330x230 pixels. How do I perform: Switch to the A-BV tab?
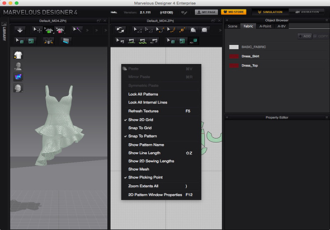[281, 26]
